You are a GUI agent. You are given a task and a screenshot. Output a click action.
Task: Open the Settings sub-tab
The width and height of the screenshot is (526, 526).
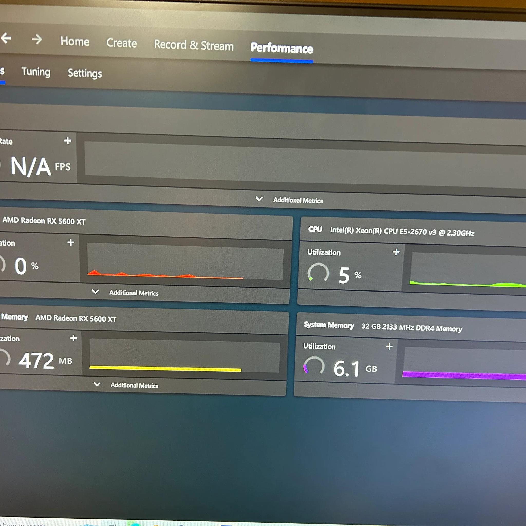point(85,73)
